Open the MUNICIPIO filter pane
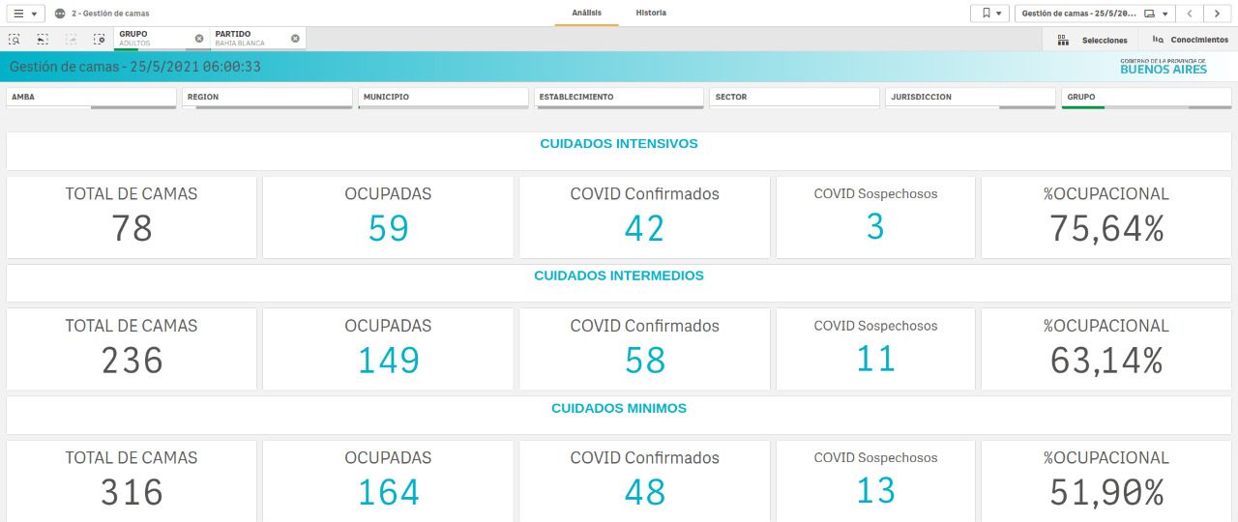 (443, 98)
